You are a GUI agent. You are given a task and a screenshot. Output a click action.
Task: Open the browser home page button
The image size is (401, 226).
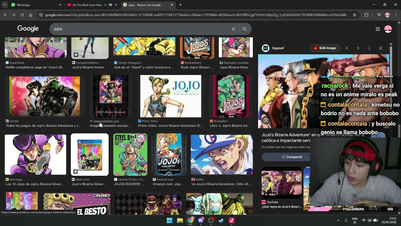click(30, 15)
